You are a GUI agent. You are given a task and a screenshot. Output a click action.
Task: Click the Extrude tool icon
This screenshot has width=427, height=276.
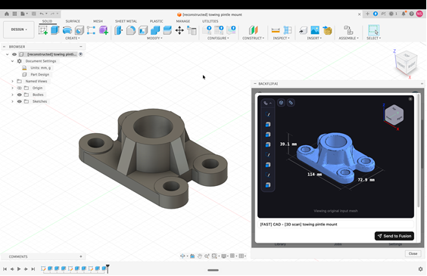[55, 30]
